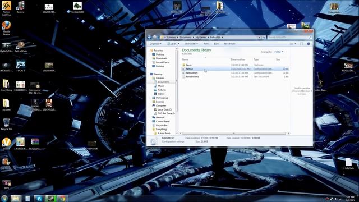The height and width of the screenshot is (202, 359).
Task: Go back with the Explorer back arrow
Action: [x=150, y=38]
